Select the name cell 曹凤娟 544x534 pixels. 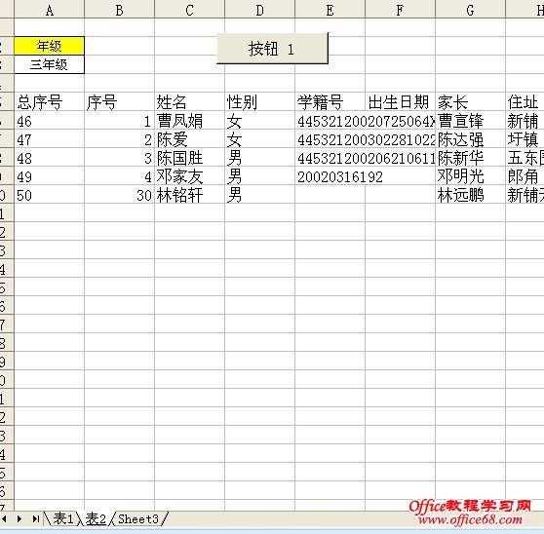pos(189,120)
